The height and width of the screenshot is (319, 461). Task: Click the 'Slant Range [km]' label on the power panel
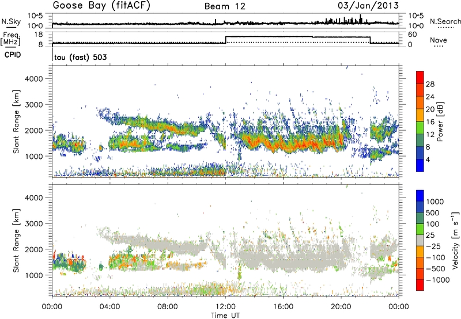pyautogui.click(x=16, y=121)
